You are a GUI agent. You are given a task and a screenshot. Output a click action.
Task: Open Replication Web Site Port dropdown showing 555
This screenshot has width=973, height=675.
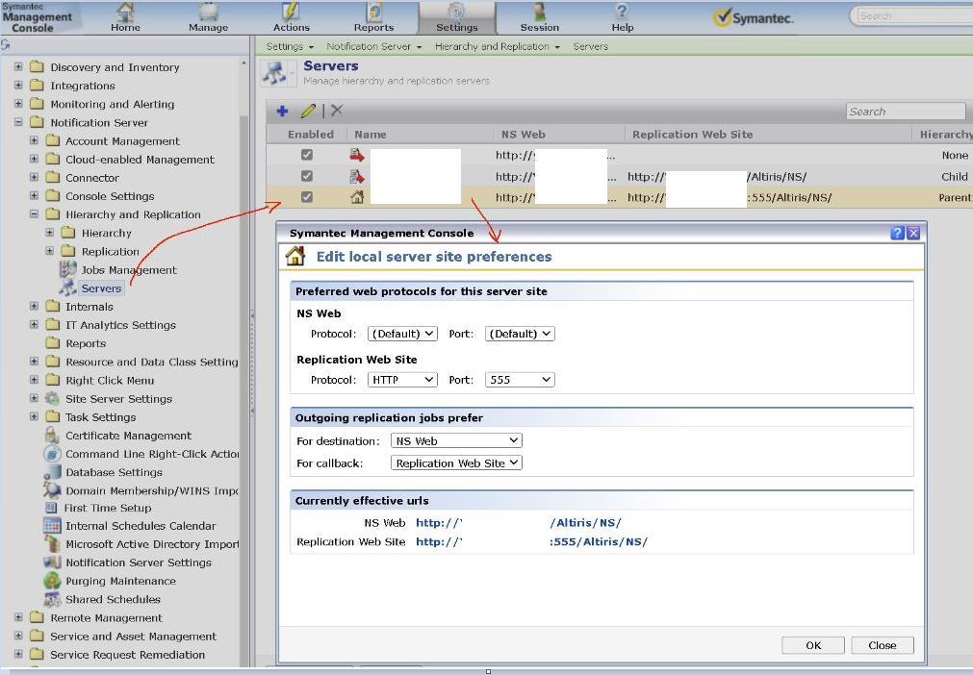[520, 380]
